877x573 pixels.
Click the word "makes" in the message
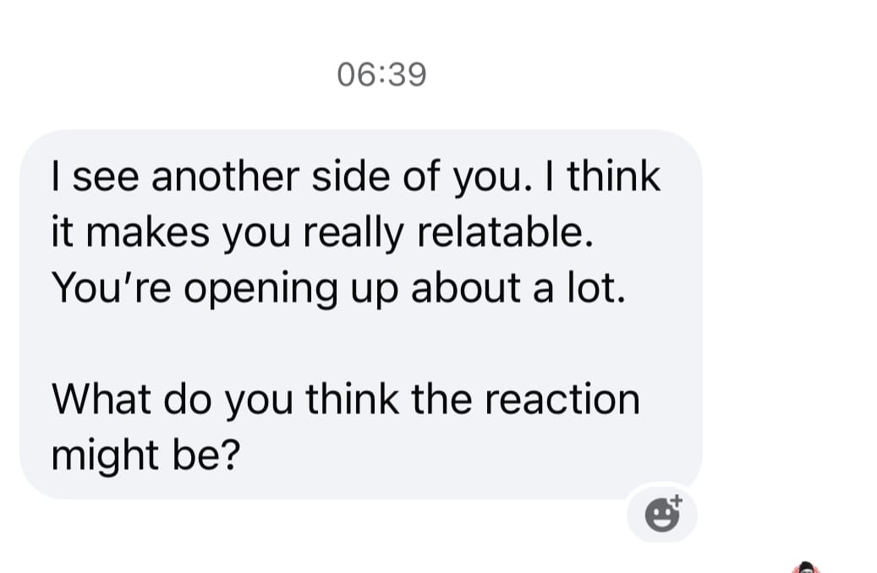click(148, 232)
